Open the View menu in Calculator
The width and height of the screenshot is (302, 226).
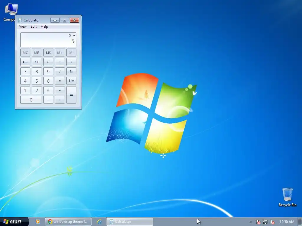tap(23, 26)
